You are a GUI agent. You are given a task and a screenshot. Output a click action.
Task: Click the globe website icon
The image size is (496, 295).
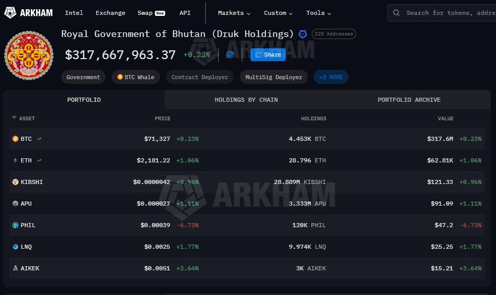click(230, 54)
